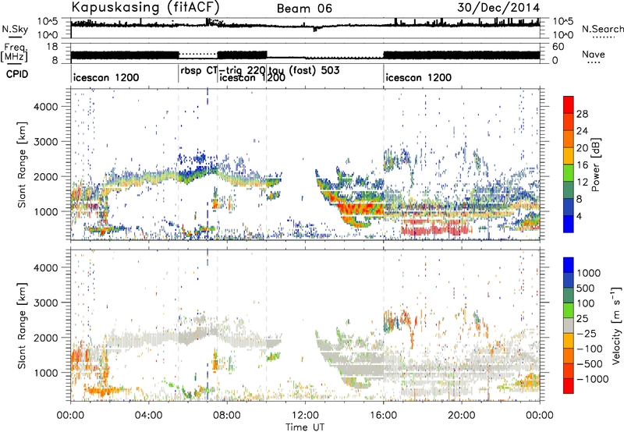The width and height of the screenshot is (624, 432).
Task: Click 'icescan 1200' label at 16:00
Action: 419,77
